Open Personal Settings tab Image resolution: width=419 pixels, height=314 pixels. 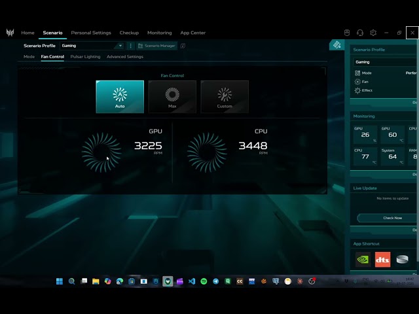pos(91,33)
